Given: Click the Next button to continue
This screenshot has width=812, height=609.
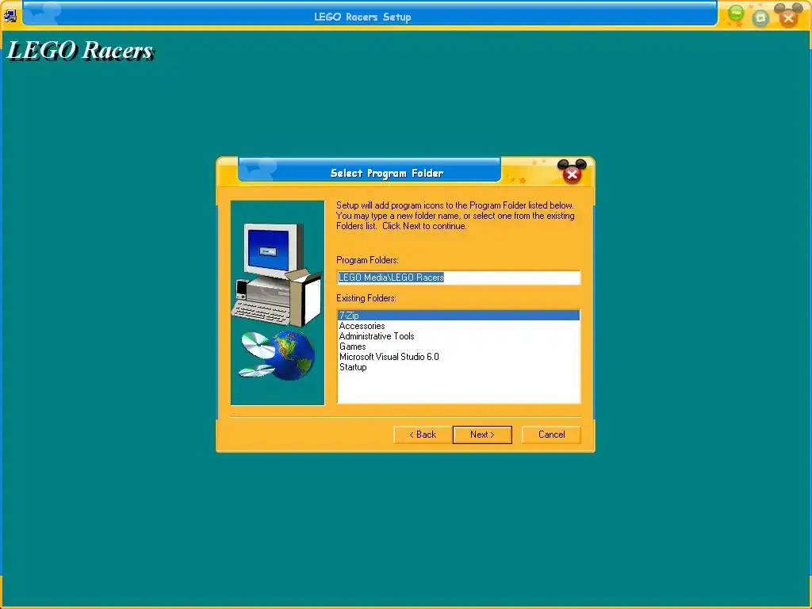Looking at the screenshot, I should [482, 435].
